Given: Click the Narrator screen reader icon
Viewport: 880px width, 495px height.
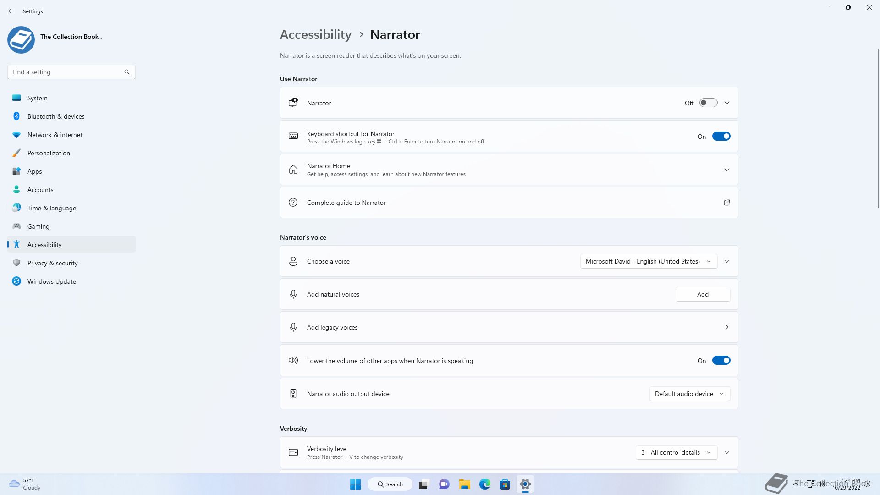Looking at the screenshot, I should [x=293, y=103].
